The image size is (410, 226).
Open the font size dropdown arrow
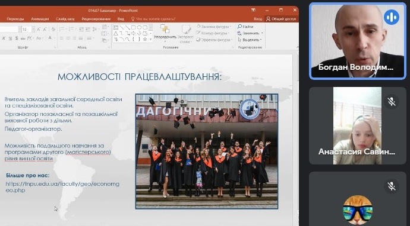click(33, 29)
